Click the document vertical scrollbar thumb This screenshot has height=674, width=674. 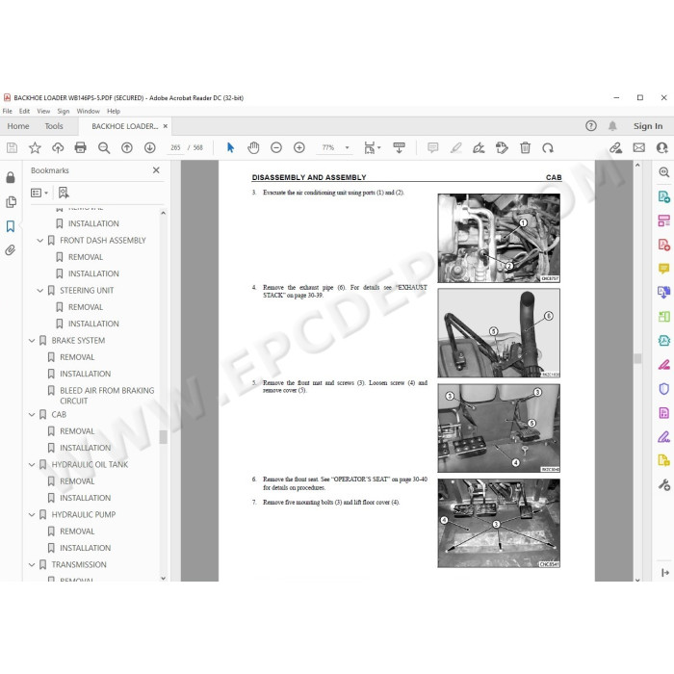[x=637, y=358]
